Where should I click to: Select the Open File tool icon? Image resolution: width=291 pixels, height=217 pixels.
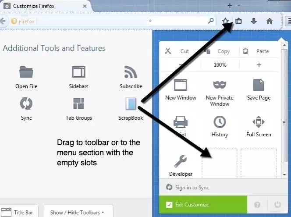26,72
